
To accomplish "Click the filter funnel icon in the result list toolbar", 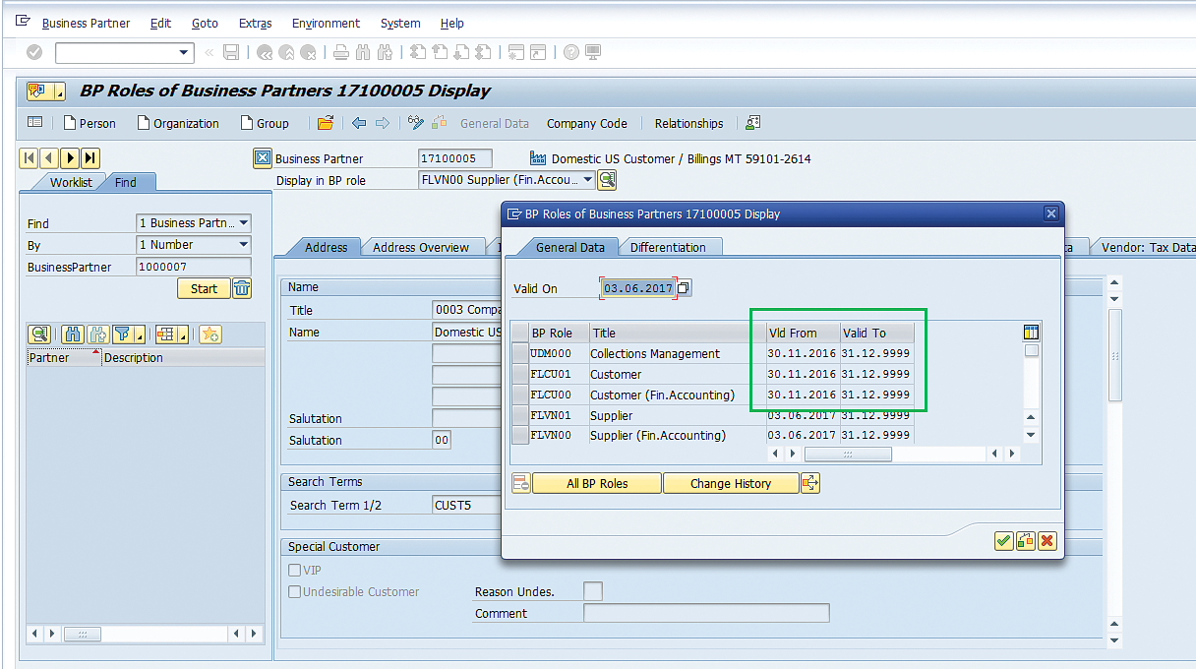I will [123, 334].
